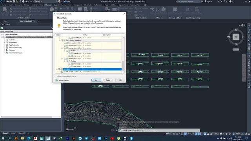
Task: Click the Open file icon in quick access
Action: point(11,2)
